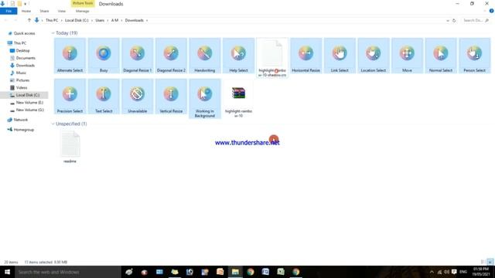Select the Diagonal Resize 1 file

[138, 56]
